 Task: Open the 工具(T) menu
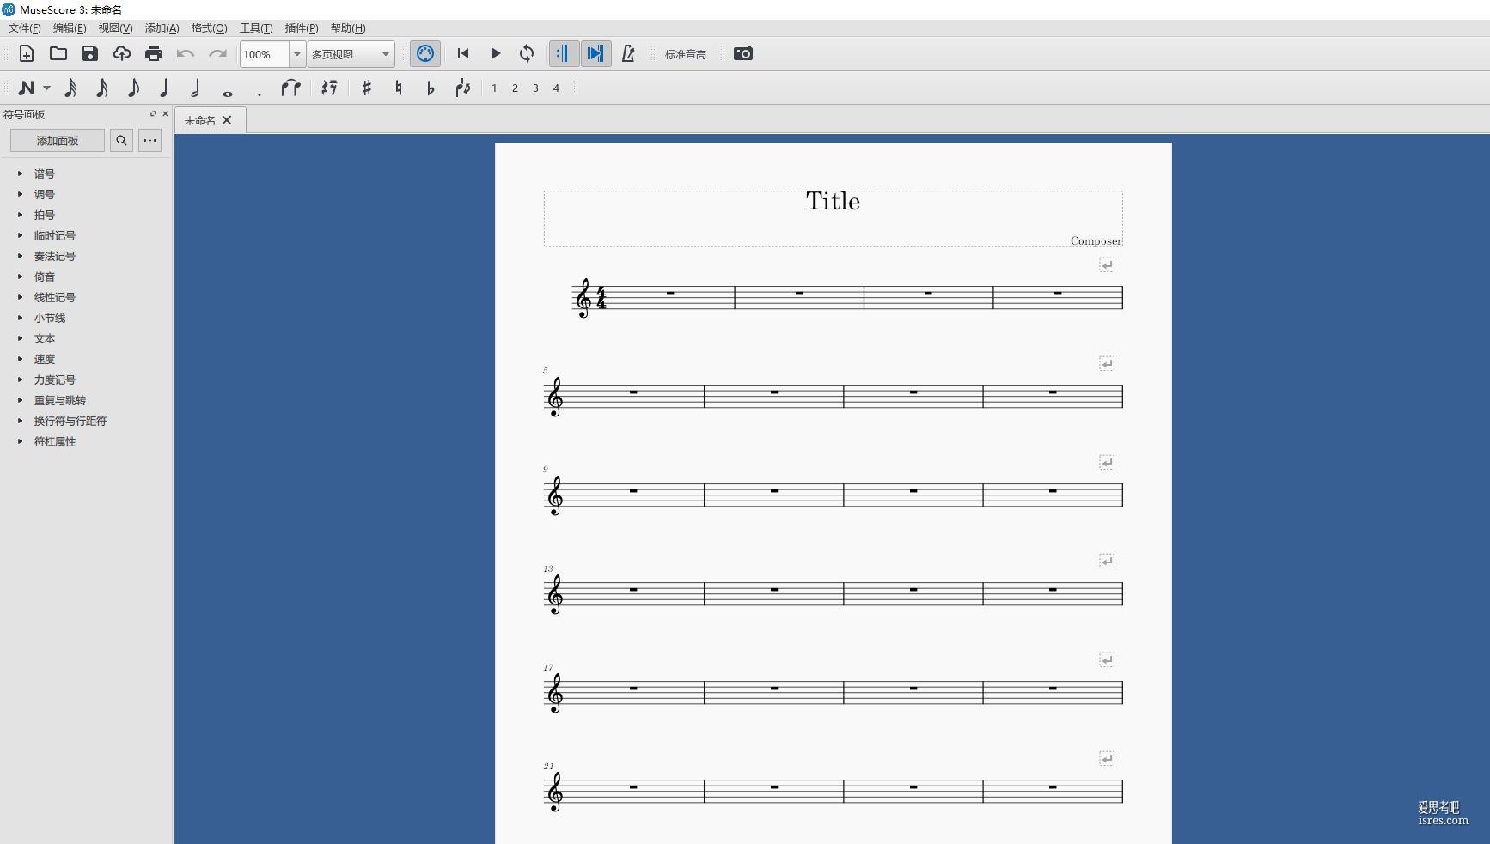coord(256,28)
